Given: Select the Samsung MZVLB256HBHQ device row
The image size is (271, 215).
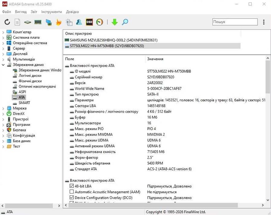Looking at the screenshot, I should pyautogui.click(x=152, y=40).
